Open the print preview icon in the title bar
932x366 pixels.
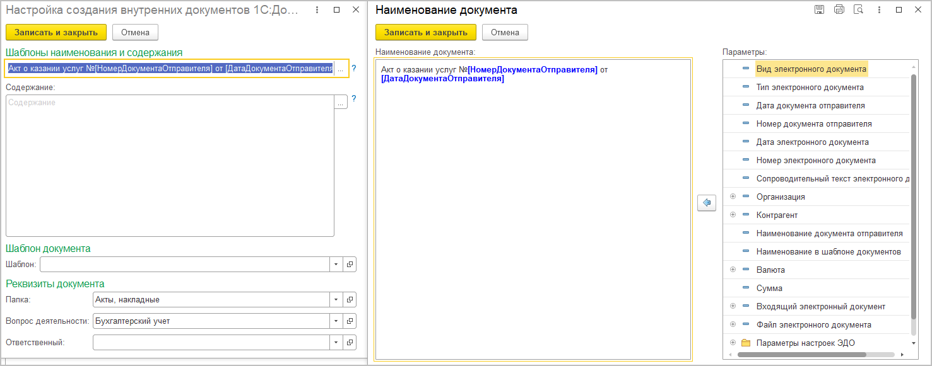(x=858, y=9)
